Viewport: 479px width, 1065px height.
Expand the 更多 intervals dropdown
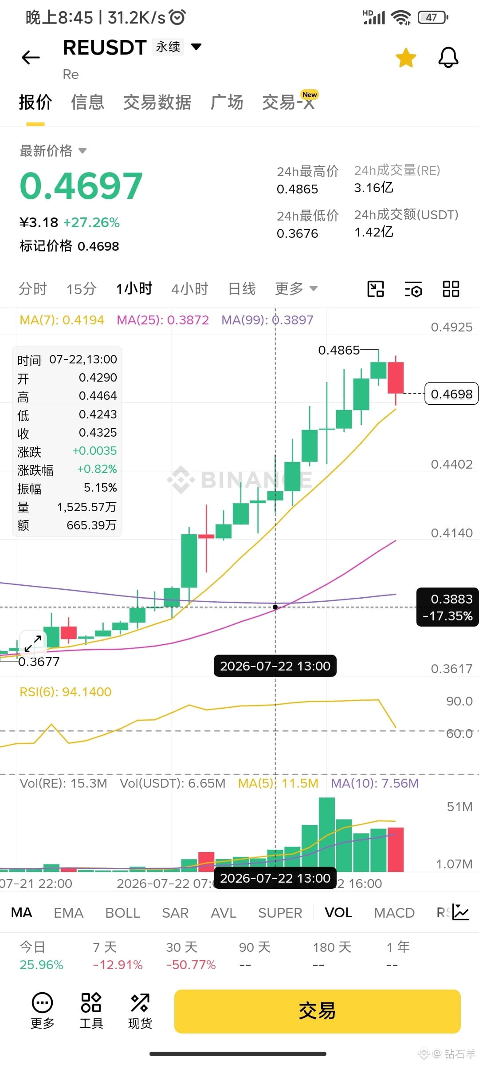[x=296, y=289]
